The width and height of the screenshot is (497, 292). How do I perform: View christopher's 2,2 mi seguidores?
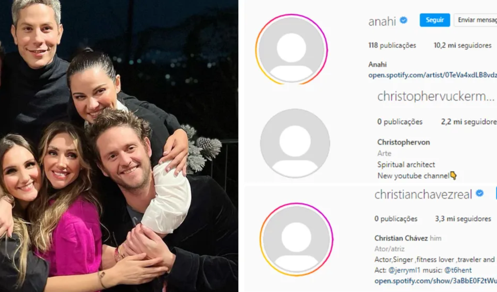(x=469, y=122)
